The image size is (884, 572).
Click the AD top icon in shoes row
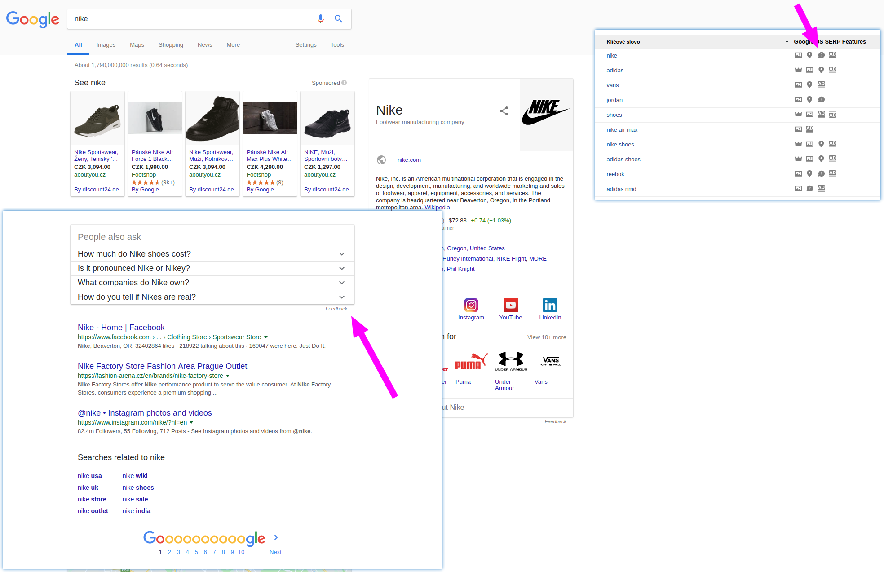pyautogui.click(x=821, y=115)
